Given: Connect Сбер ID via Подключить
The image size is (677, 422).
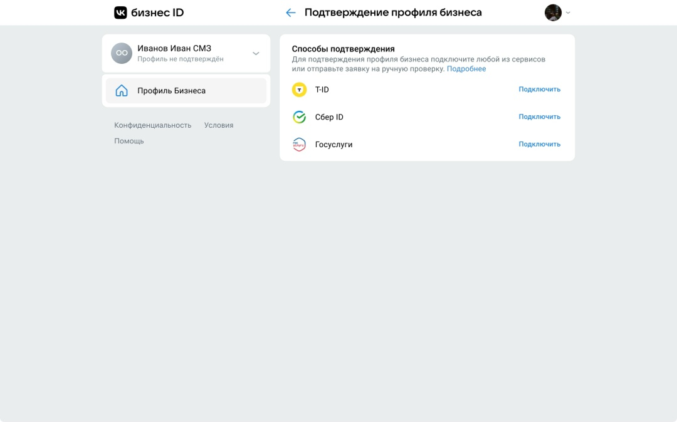Looking at the screenshot, I should coord(539,117).
